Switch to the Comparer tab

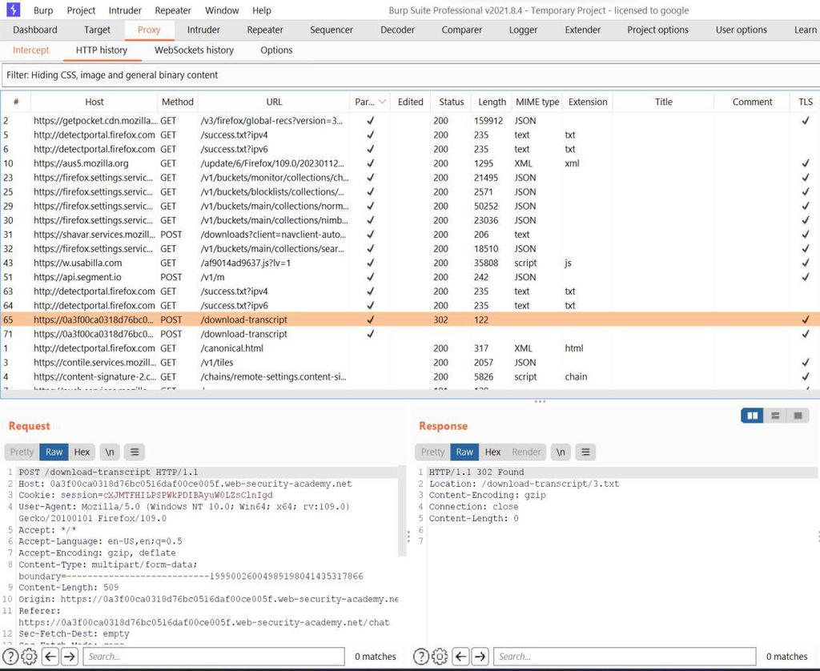462,30
